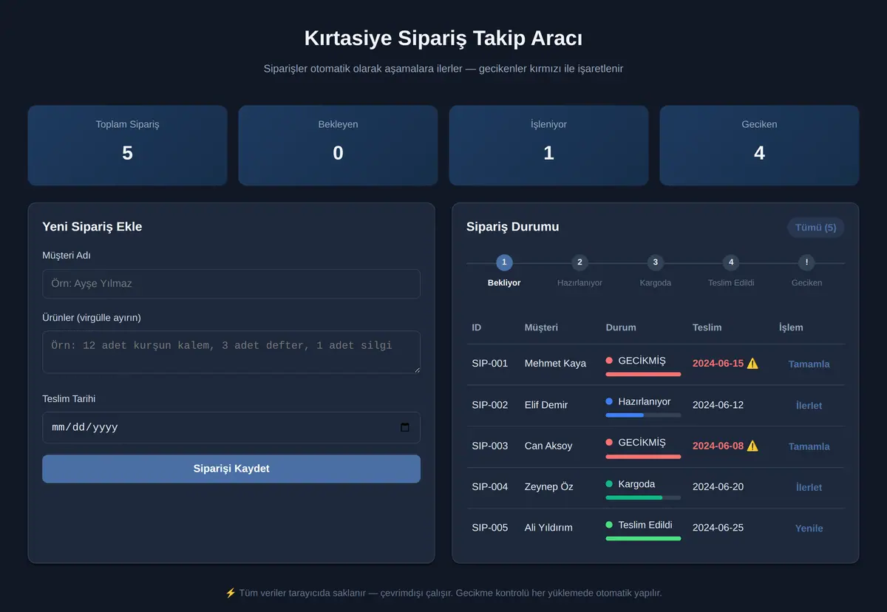Click the overdue date 2024-06-08

[718, 446]
